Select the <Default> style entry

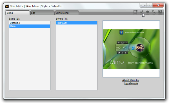[77, 23]
